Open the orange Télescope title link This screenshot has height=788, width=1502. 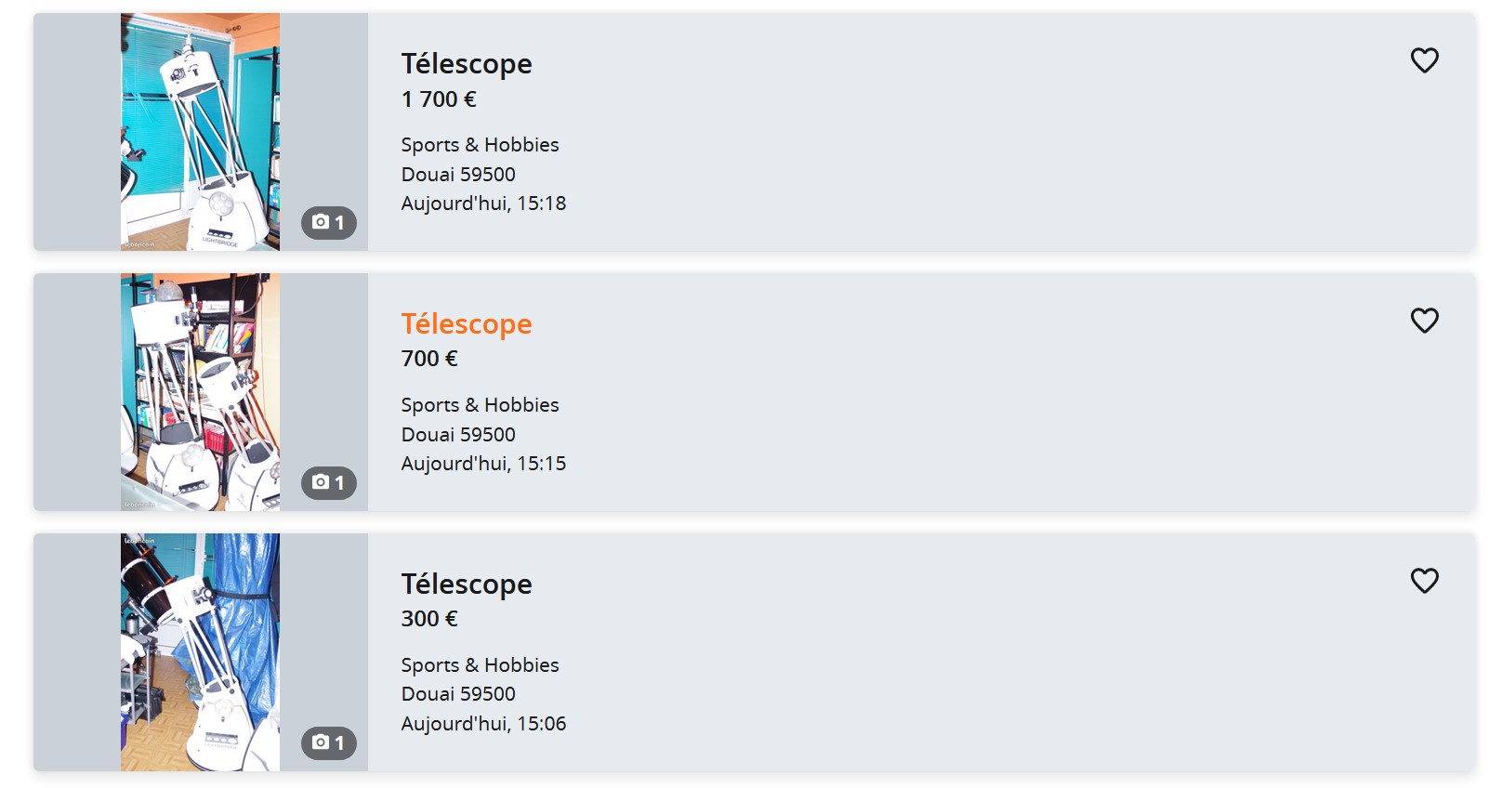click(x=467, y=324)
